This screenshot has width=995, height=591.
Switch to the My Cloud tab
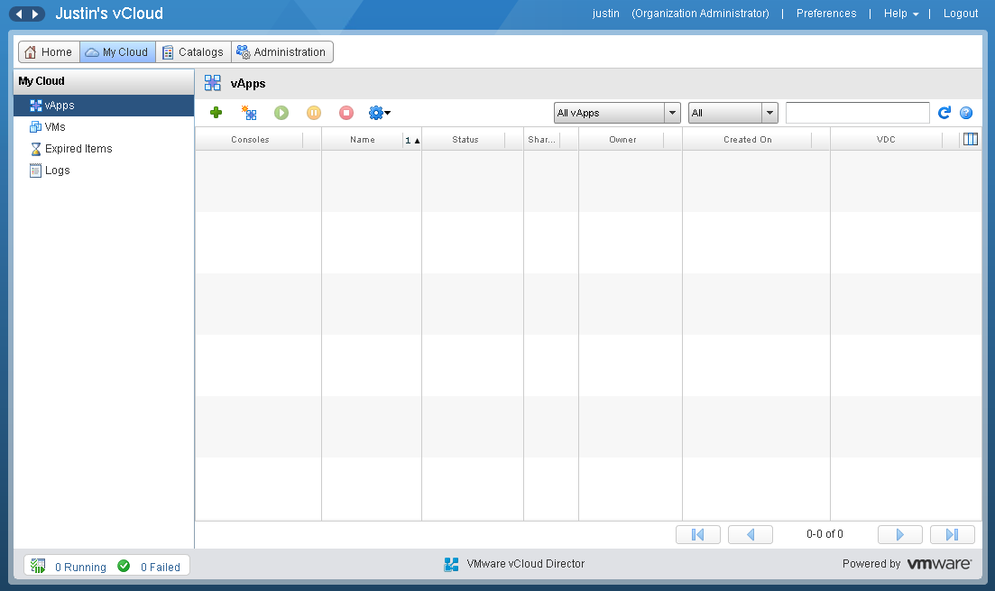click(x=117, y=52)
